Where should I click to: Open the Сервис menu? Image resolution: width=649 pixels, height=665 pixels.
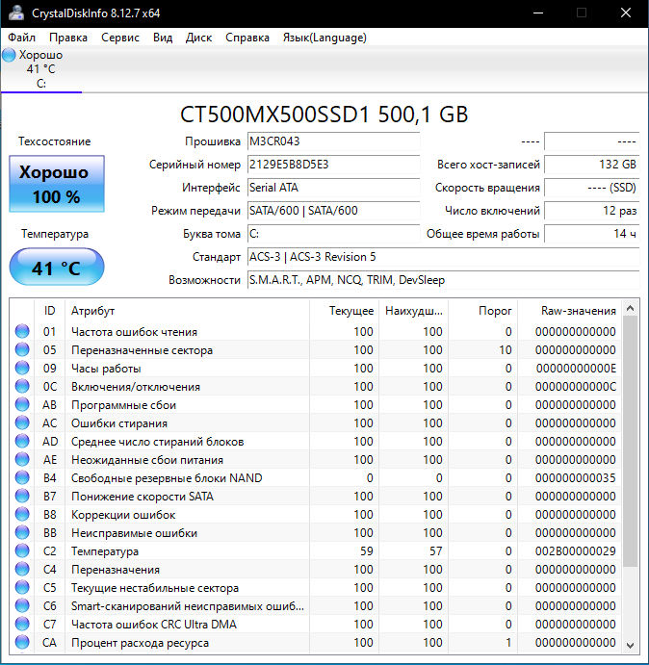[120, 38]
